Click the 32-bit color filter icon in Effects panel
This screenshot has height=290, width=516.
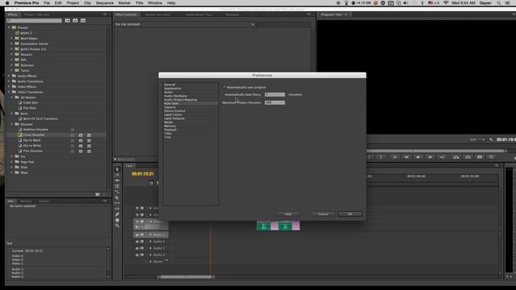[x=75, y=20]
